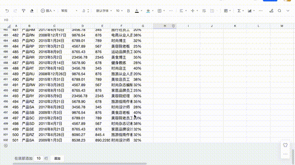Click the vertical alignment icon

pos(193,11)
